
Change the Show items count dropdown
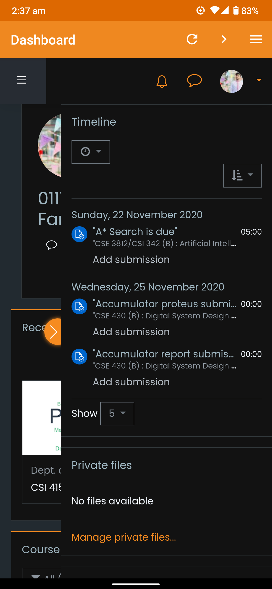point(117,414)
